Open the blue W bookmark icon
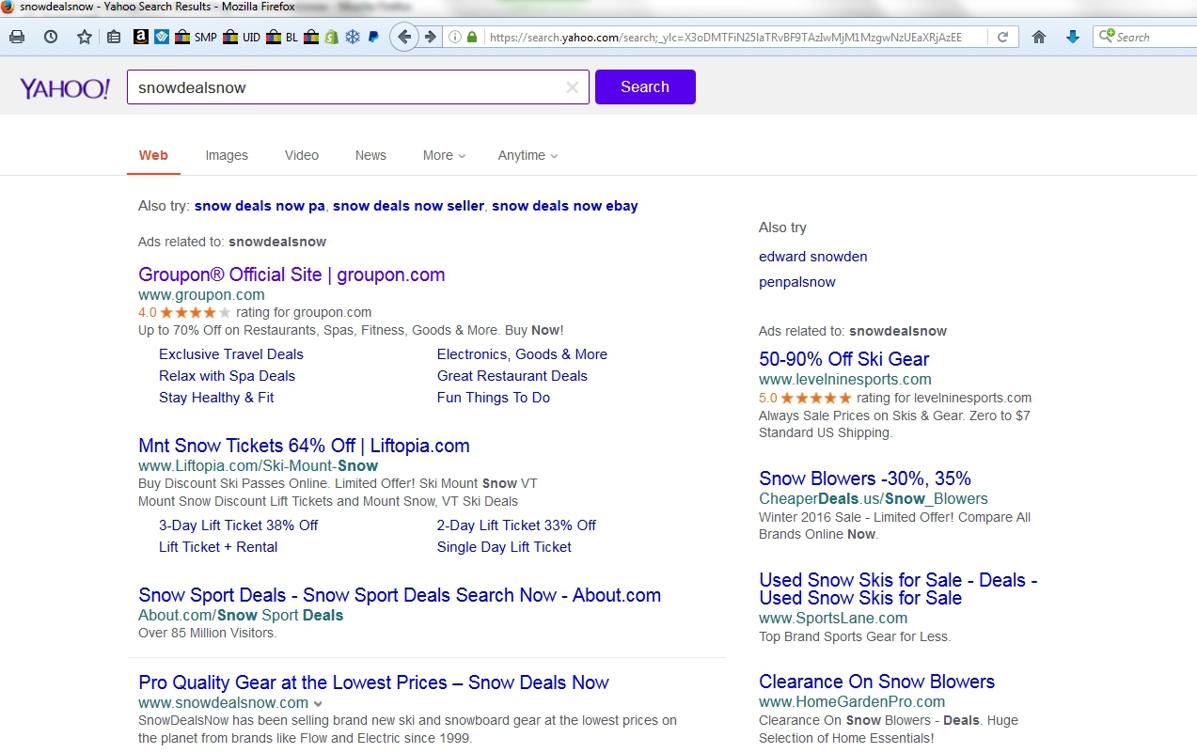Screen dimensions: 1197x753 (x=161, y=38)
